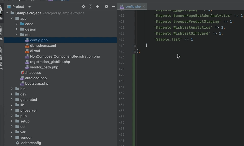This screenshot has width=244, height=146.
Task: Click the 'Magento_GroupedProductStaging' code line
Action: click(194, 22)
